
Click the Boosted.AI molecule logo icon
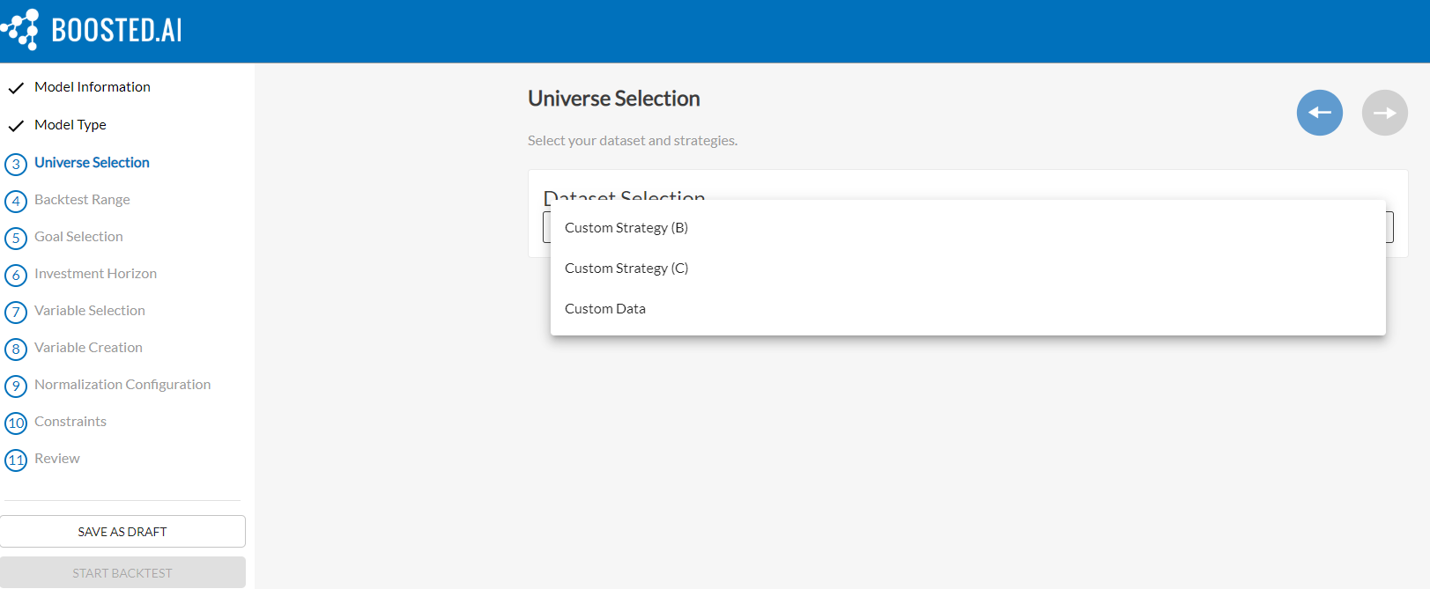click(x=19, y=30)
